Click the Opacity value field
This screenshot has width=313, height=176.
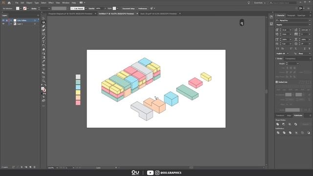pos(99,9)
